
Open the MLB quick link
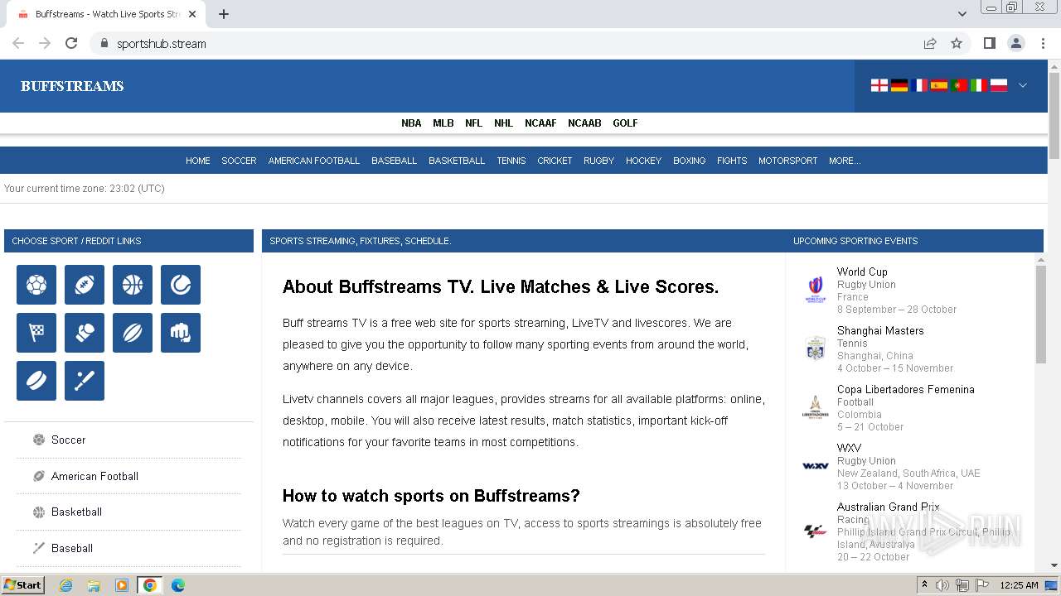(x=443, y=123)
